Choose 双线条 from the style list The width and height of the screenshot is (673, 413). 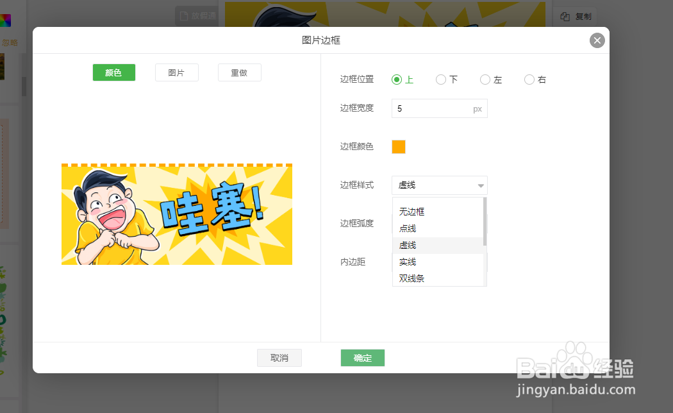(438, 278)
